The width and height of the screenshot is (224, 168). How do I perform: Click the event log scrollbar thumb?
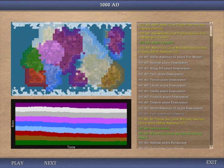211,31
